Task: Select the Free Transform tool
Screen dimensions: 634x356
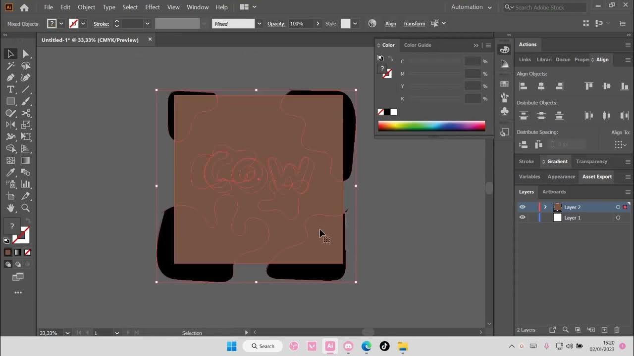Action: 26,137
